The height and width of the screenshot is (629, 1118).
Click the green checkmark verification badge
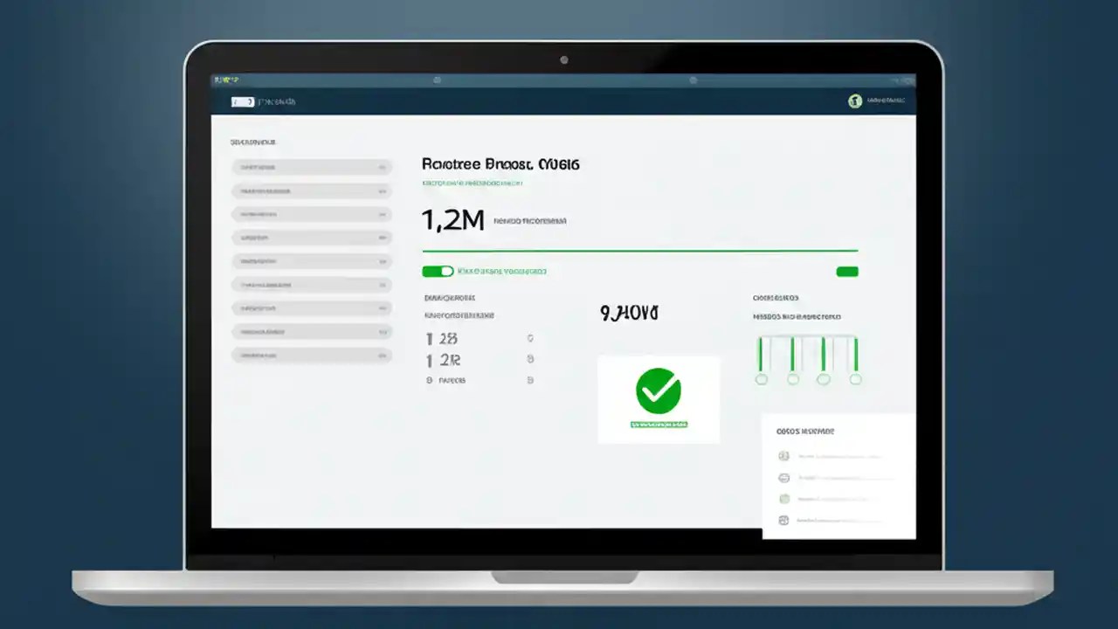point(659,391)
